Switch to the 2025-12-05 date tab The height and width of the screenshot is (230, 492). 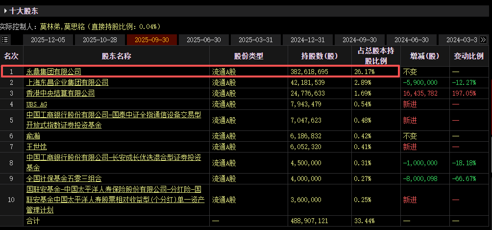[48, 40]
